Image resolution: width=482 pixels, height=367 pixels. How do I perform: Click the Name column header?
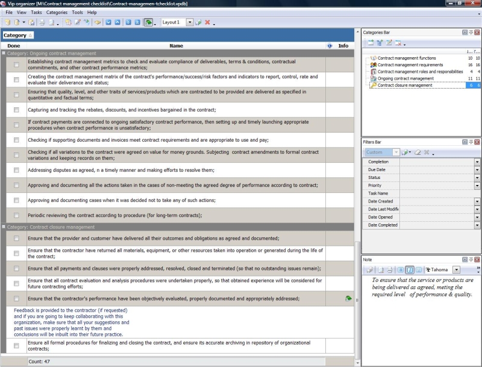(x=176, y=46)
